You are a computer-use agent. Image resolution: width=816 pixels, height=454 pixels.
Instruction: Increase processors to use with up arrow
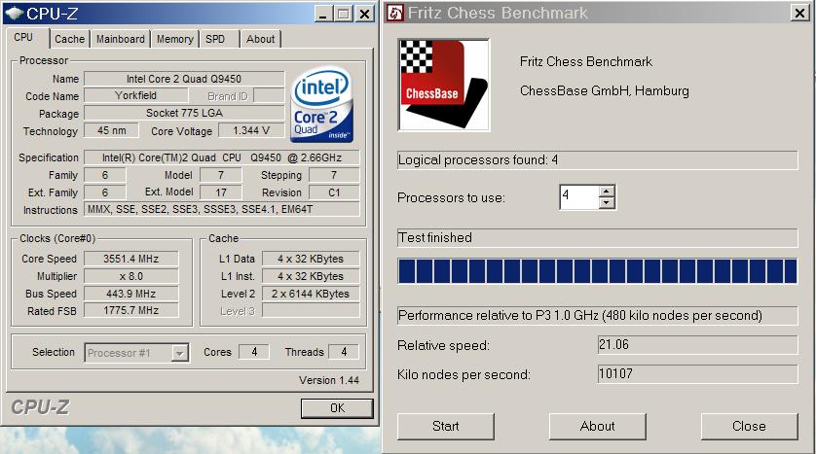(607, 192)
